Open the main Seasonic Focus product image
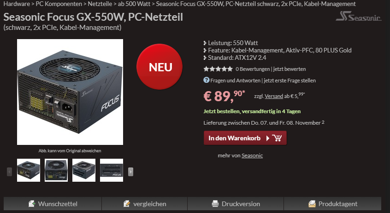Viewport: 390px width, 213px height. (70, 92)
